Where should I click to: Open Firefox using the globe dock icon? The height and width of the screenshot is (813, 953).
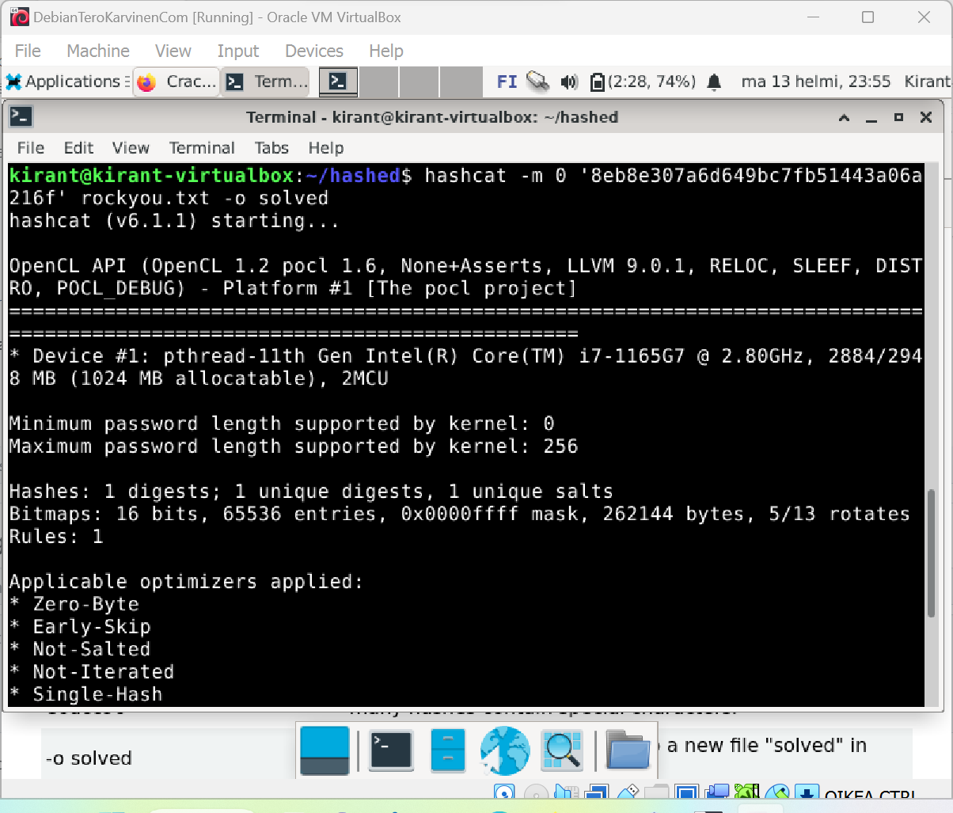coord(505,750)
